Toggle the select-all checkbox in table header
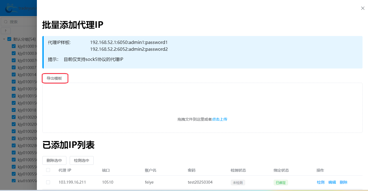This screenshot has height=191, width=368. point(48,170)
